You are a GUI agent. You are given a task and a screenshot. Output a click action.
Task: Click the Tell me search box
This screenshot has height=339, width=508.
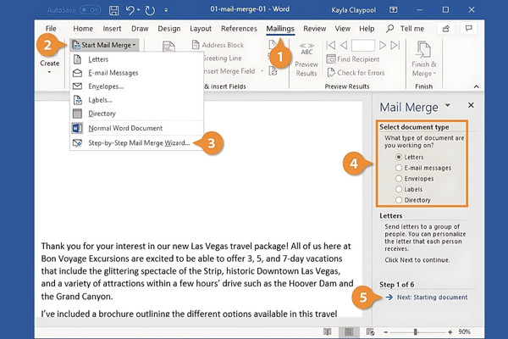tap(406, 29)
